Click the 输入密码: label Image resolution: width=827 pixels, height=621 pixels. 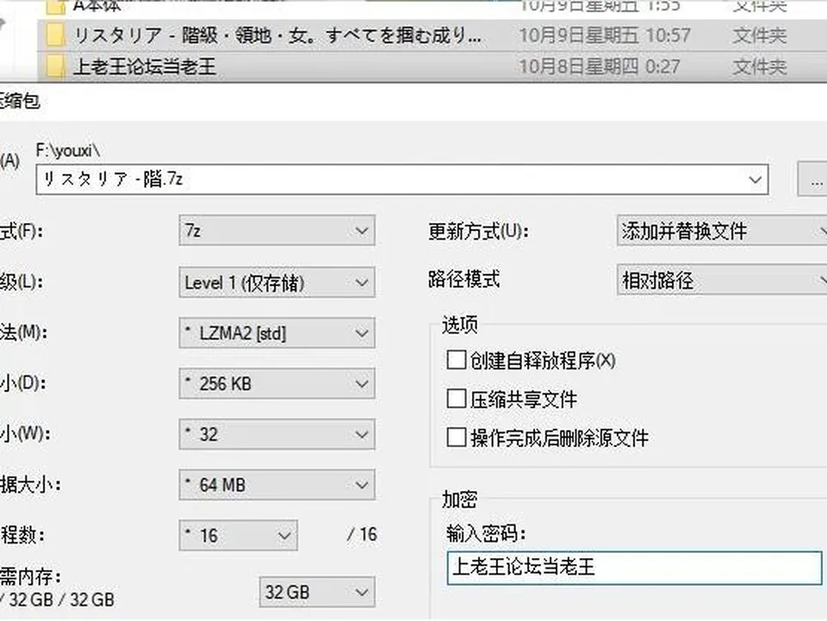coord(486,533)
